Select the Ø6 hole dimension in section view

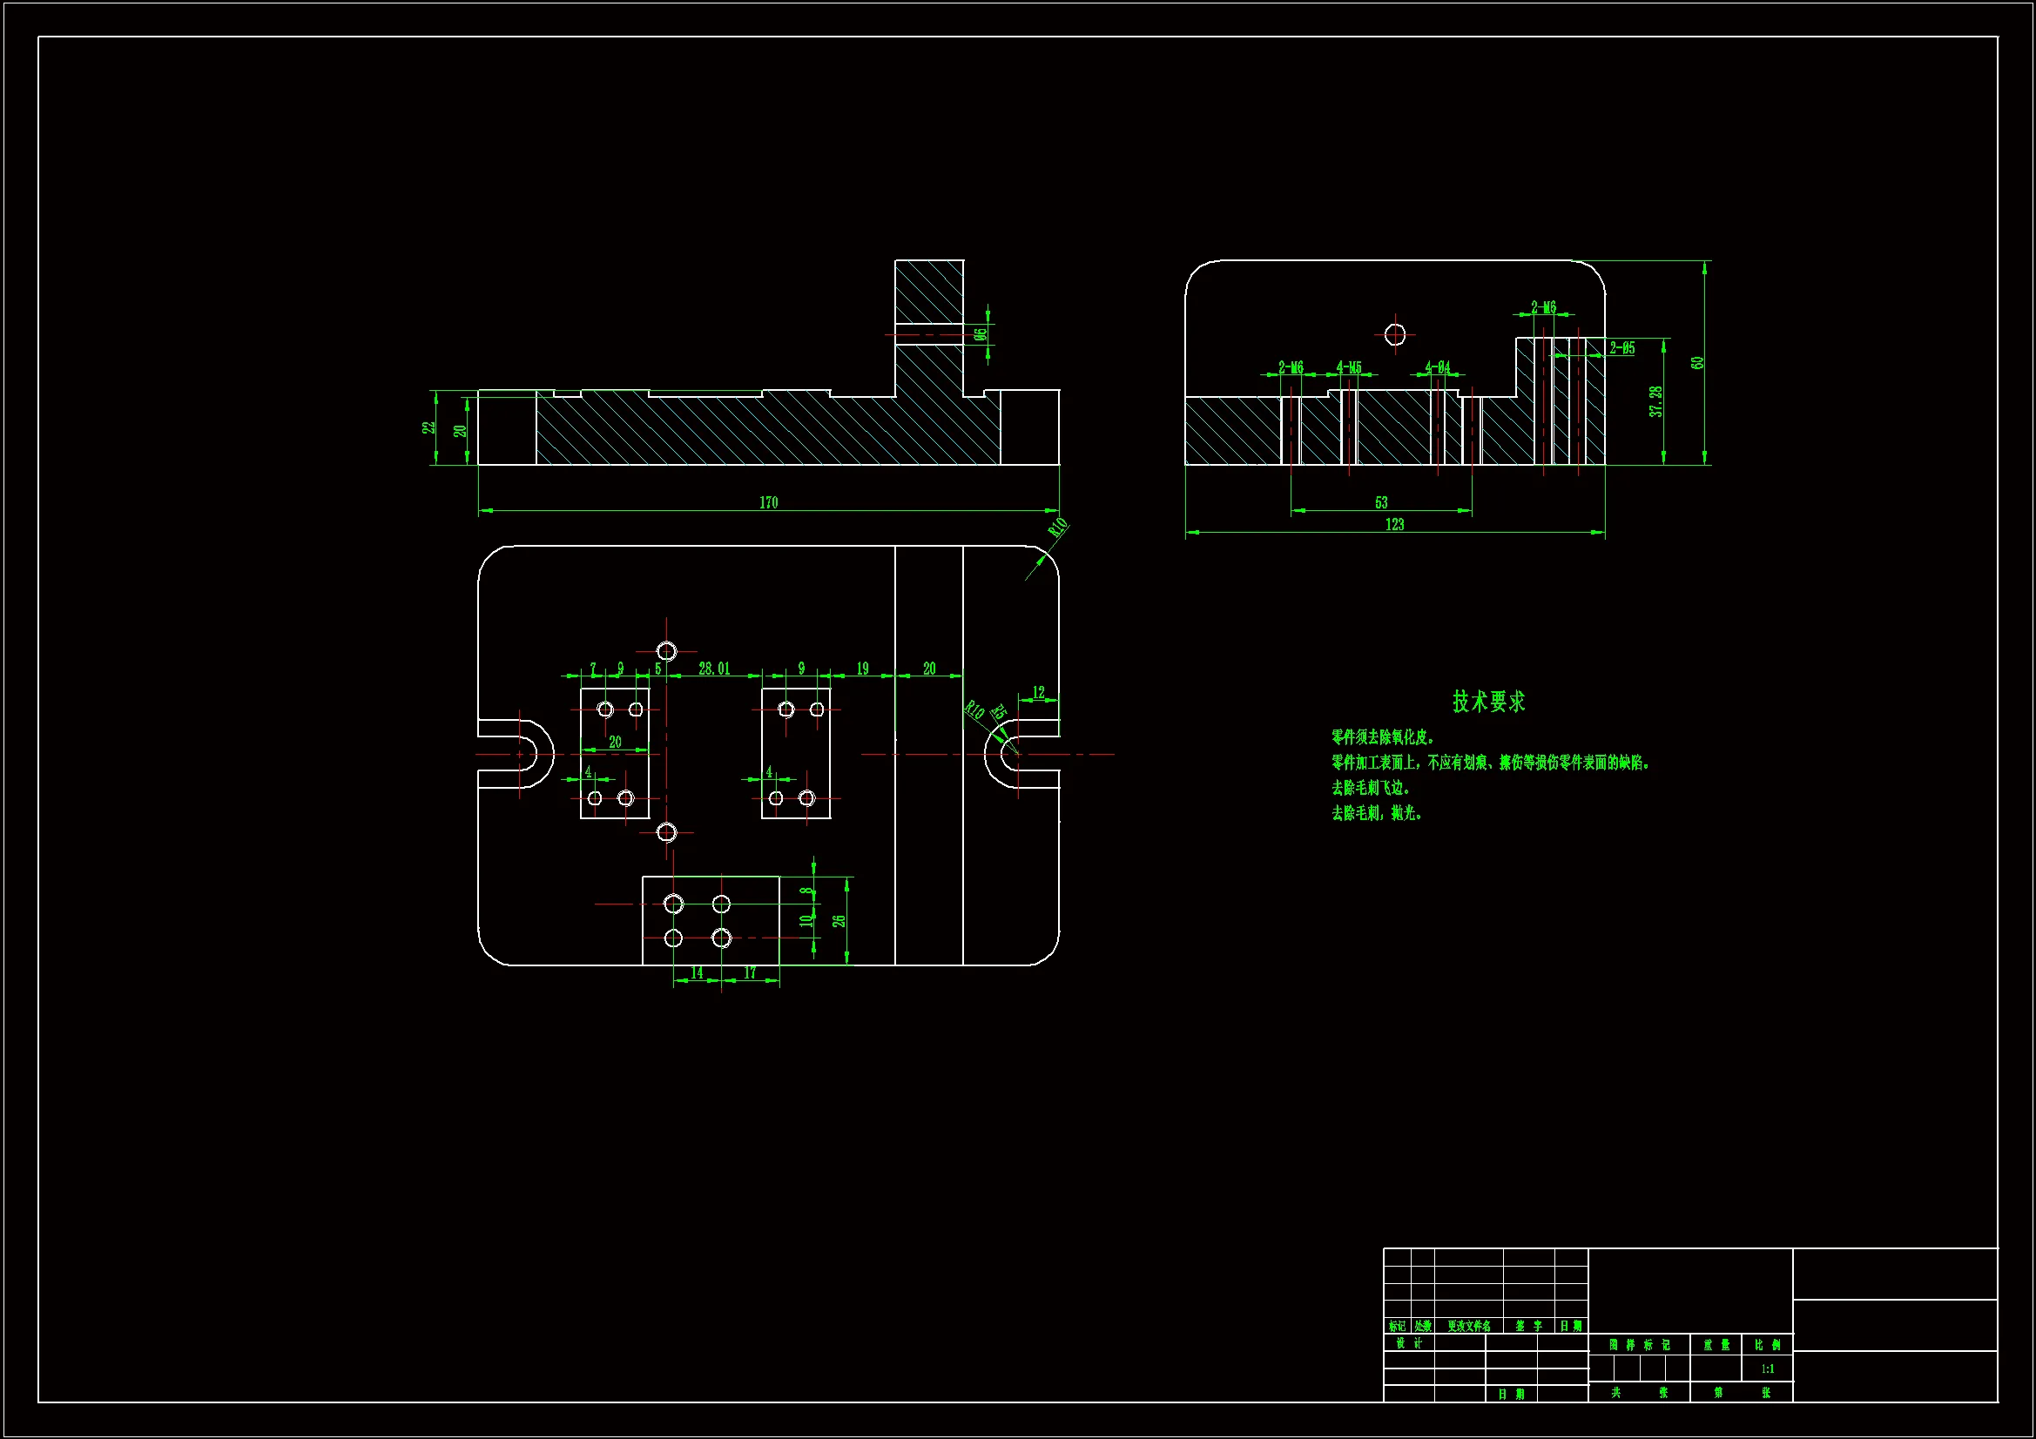[980, 334]
